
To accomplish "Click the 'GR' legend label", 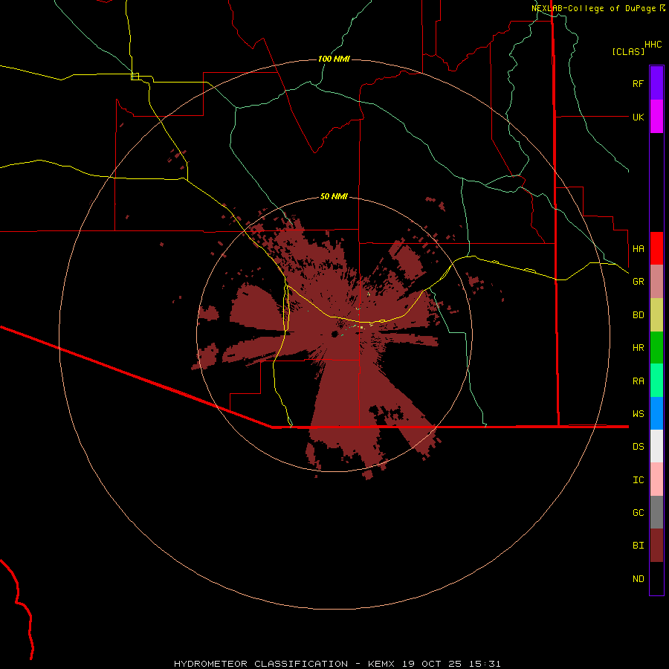I will 638,282.
